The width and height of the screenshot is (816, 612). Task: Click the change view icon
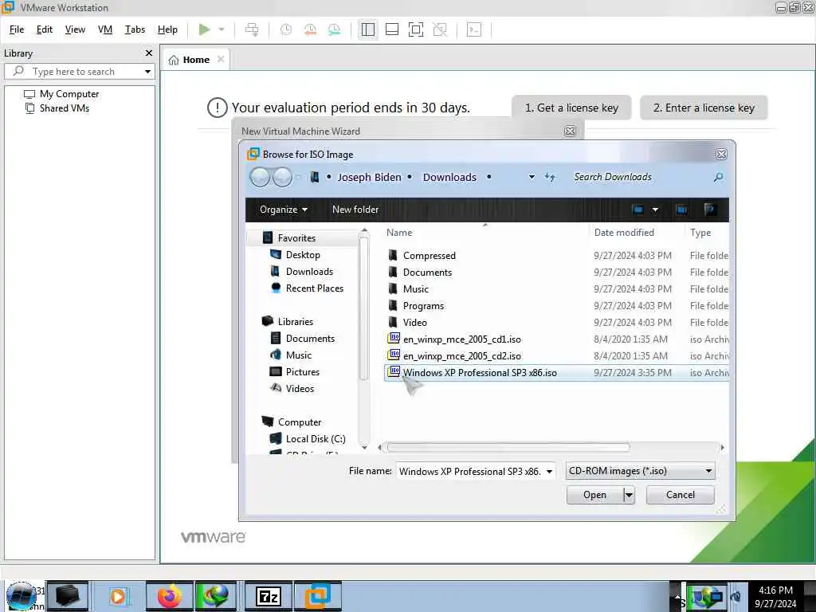tap(638, 210)
